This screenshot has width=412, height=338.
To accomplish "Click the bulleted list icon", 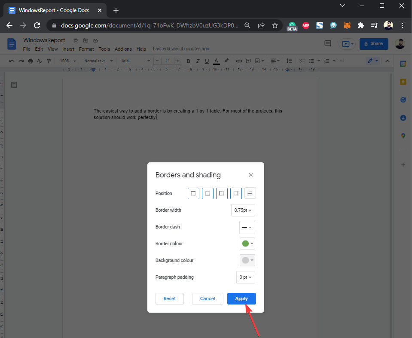I will [x=311, y=61].
